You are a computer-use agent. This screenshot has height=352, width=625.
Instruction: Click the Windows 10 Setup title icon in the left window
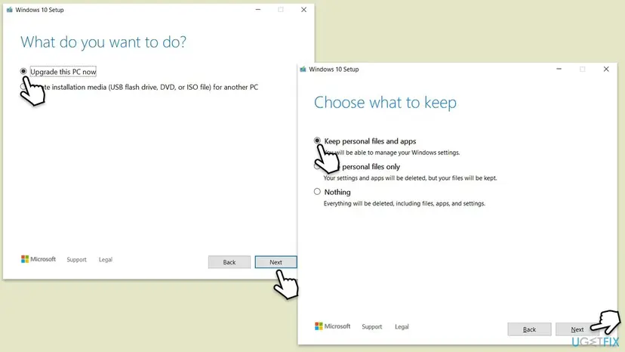(x=10, y=10)
